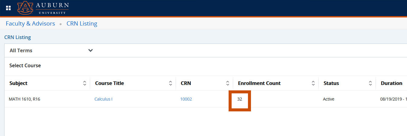Screen dimensions: 407x136
Task: Sort Enrollment Count using its arrows icon
Action: (313, 83)
